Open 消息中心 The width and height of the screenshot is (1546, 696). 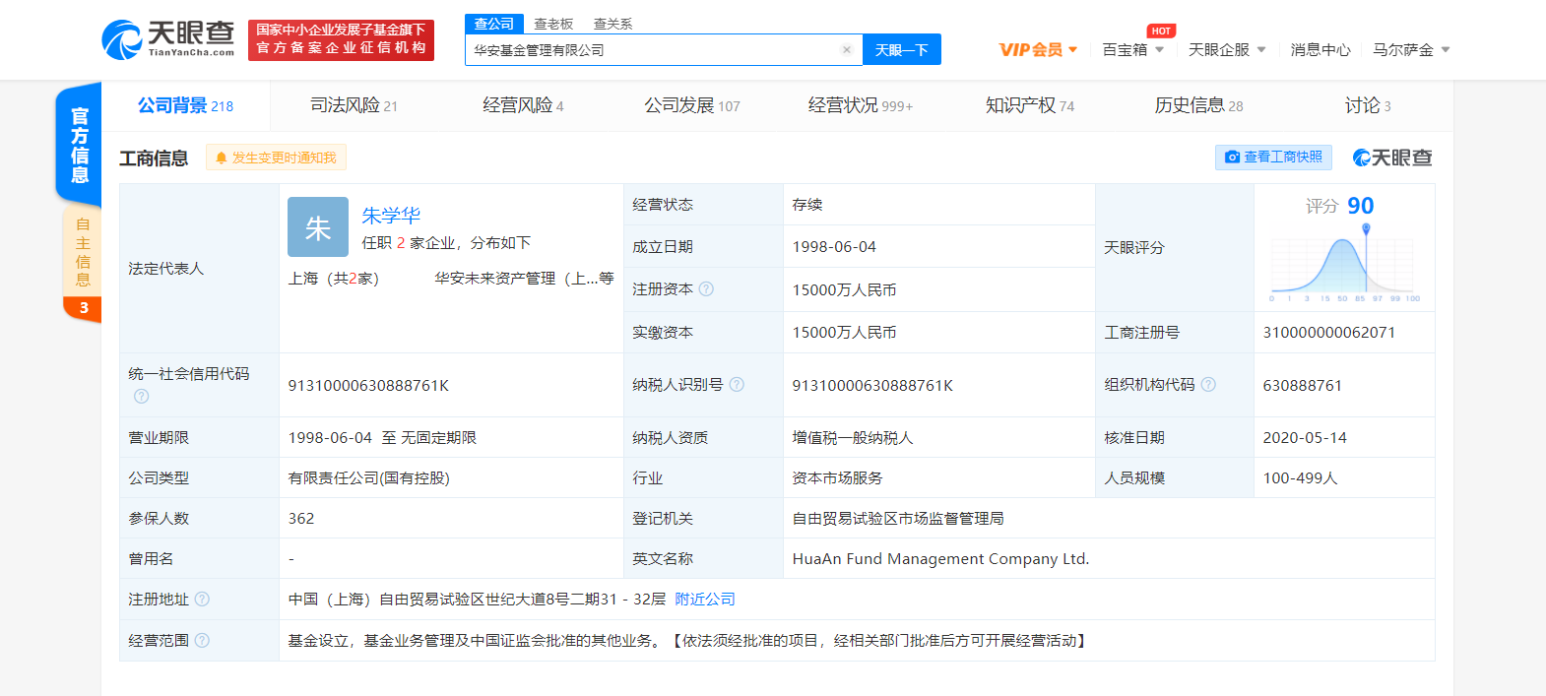point(1321,49)
